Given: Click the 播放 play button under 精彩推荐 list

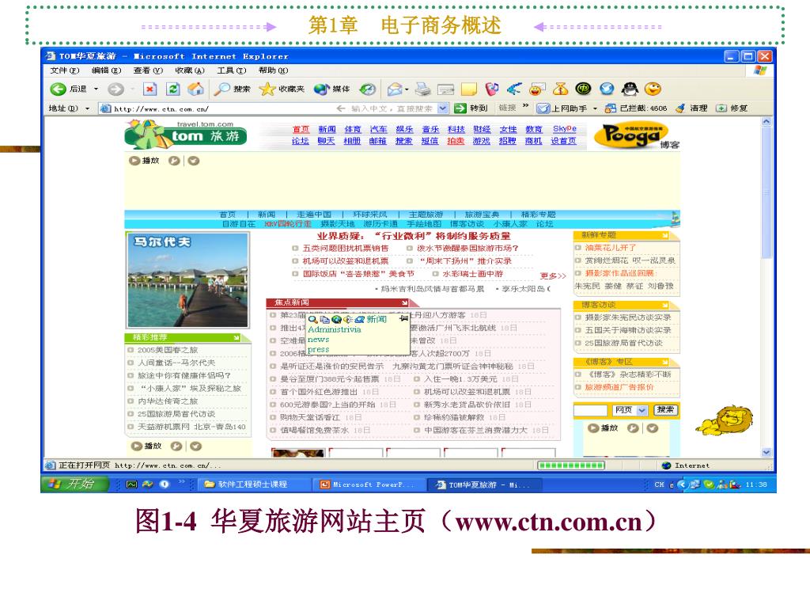Looking at the screenshot, I should pos(146,446).
